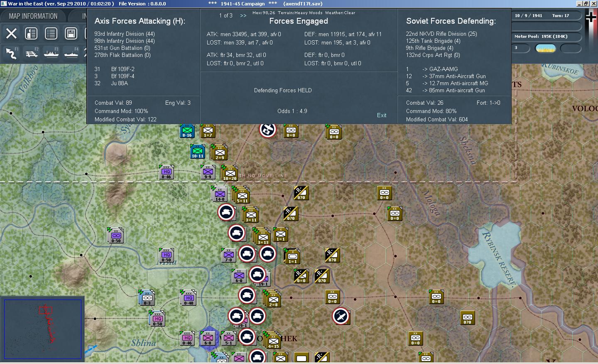Click battle marker left of 2=8 stack
Screen dimensions: 598x364
(247, 295)
